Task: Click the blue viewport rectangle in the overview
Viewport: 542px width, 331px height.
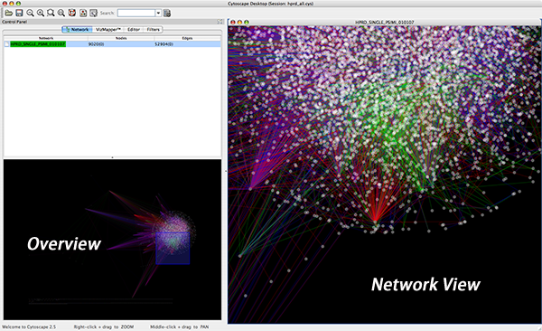Action: tap(173, 248)
